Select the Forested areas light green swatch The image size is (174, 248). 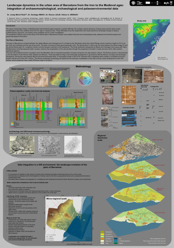[x=102, y=236]
